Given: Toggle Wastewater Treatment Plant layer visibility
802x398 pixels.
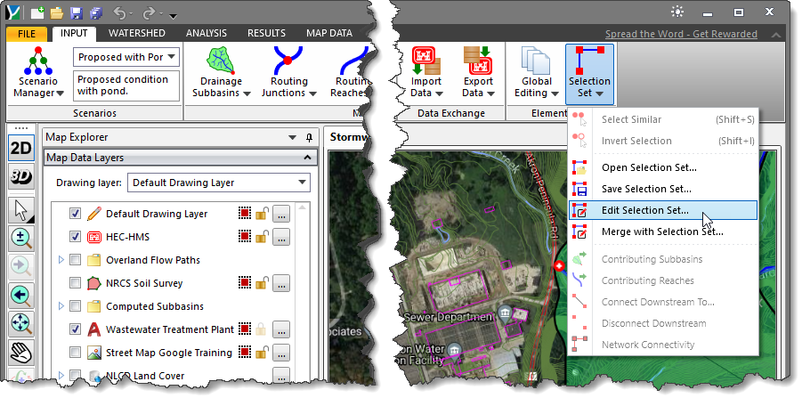Looking at the screenshot, I should point(75,329).
